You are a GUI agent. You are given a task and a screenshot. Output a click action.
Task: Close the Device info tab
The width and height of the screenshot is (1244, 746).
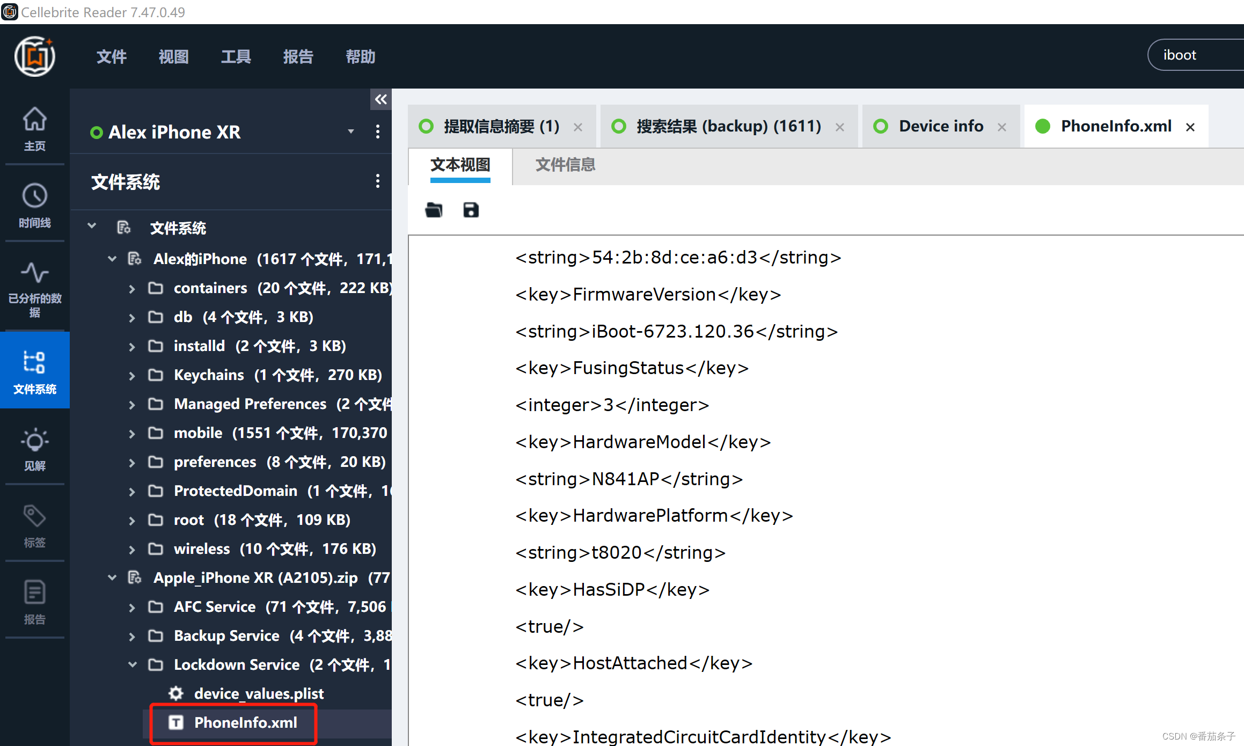tap(1002, 127)
